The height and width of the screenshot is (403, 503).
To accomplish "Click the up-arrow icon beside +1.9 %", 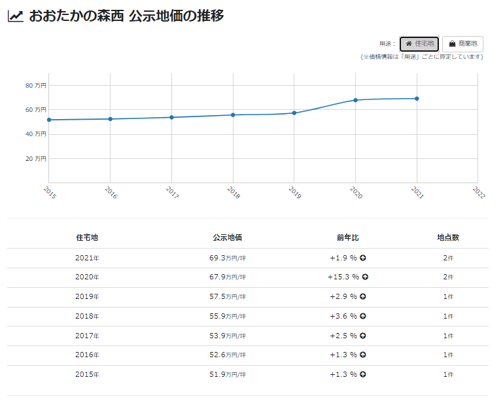I will tap(363, 258).
